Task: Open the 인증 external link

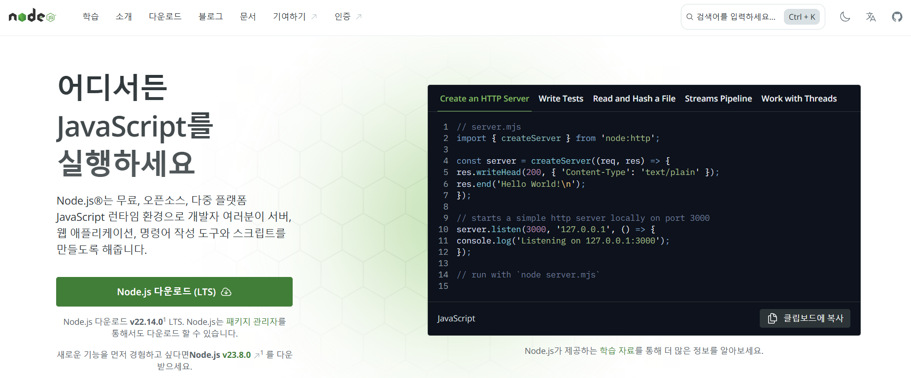Action: click(348, 17)
